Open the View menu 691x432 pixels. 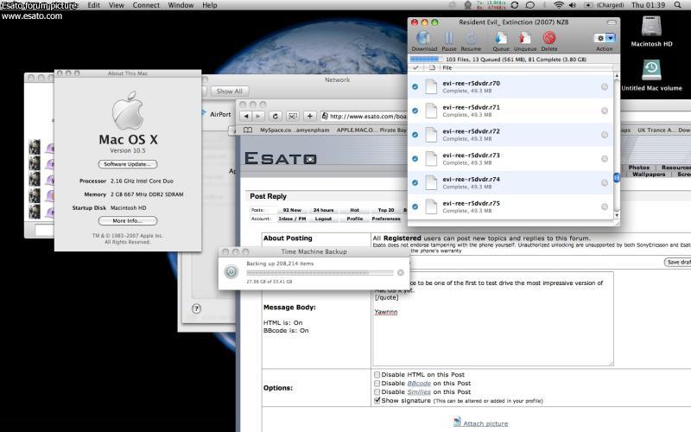(x=117, y=5)
